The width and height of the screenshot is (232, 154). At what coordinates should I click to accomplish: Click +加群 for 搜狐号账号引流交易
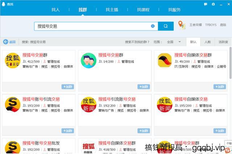68,131
